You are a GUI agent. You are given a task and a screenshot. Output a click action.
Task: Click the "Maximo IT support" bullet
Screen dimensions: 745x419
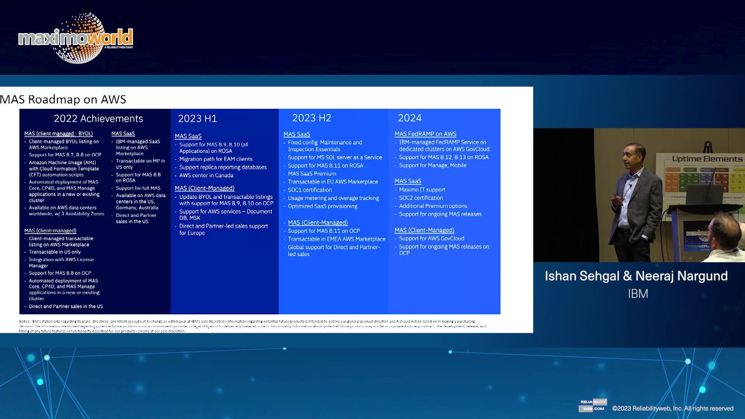[x=422, y=190]
